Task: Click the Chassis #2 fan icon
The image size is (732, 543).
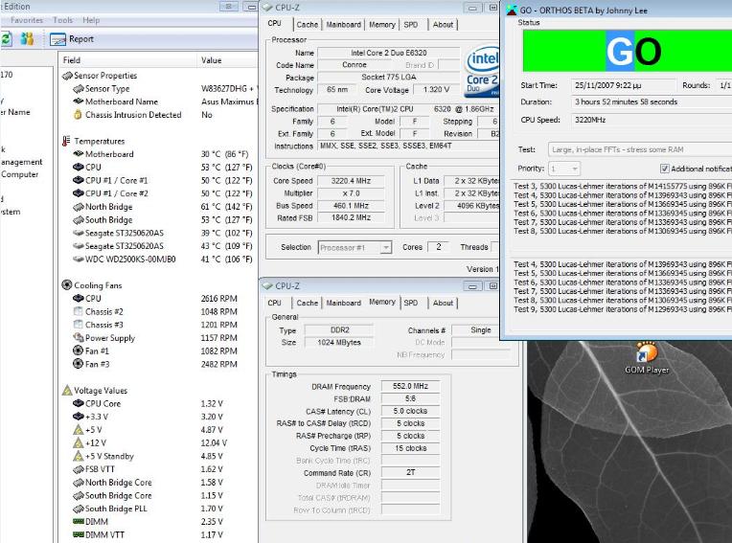Action: pyautogui.click(x=79, y=311)
